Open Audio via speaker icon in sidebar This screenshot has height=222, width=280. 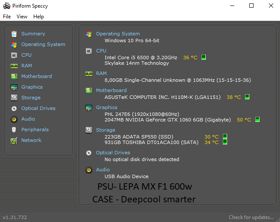tap(14, 119)
